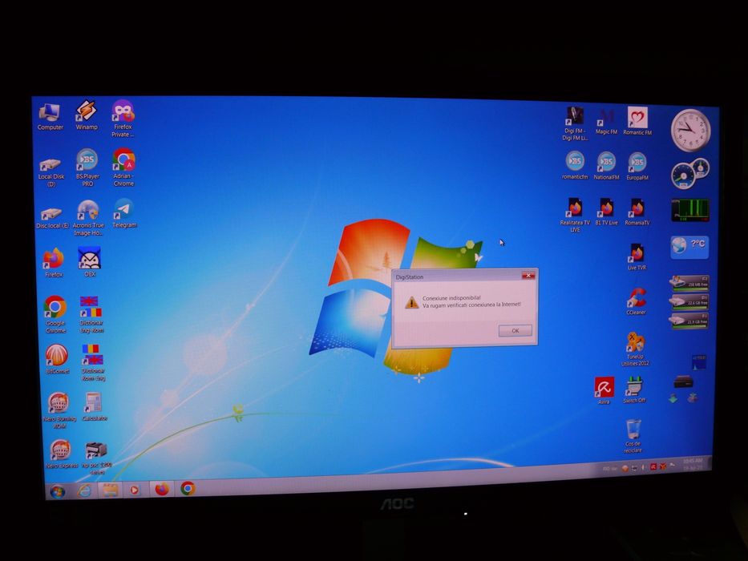Select the Adrian - Chrome shortcut

pyautogui.click(x=123, y=167)
